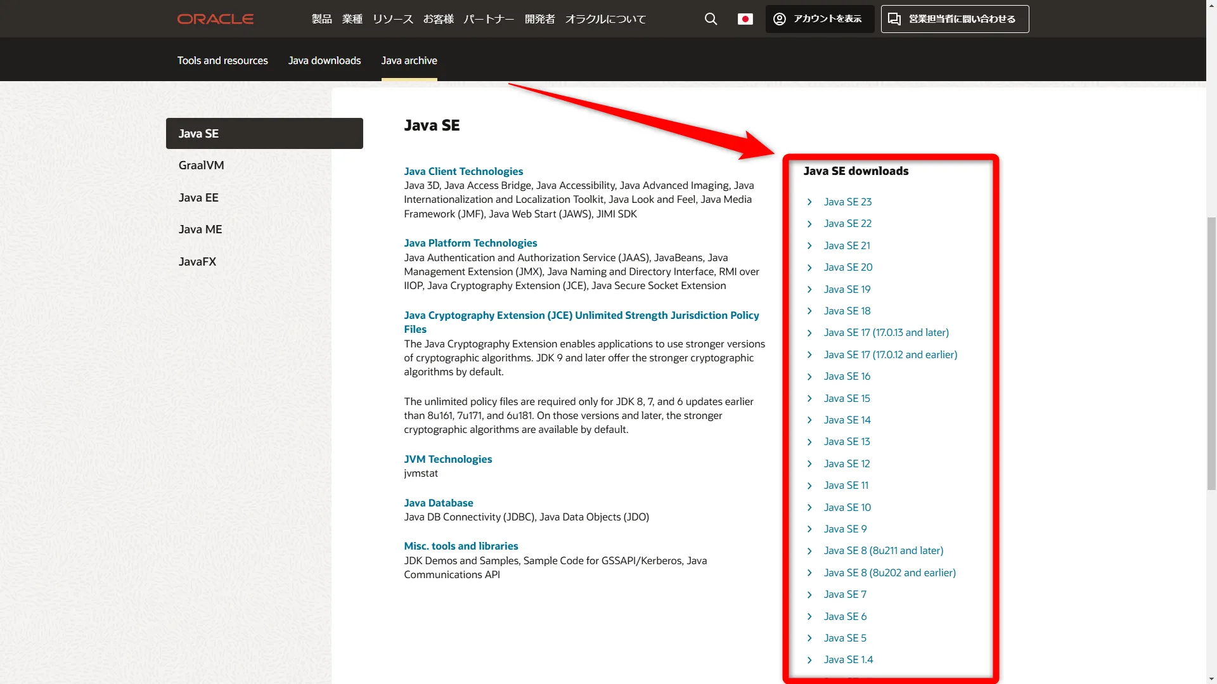Open Java SE 8 (8u202 and earlier)
The image size is (1217, 684).
pos(889,572)
